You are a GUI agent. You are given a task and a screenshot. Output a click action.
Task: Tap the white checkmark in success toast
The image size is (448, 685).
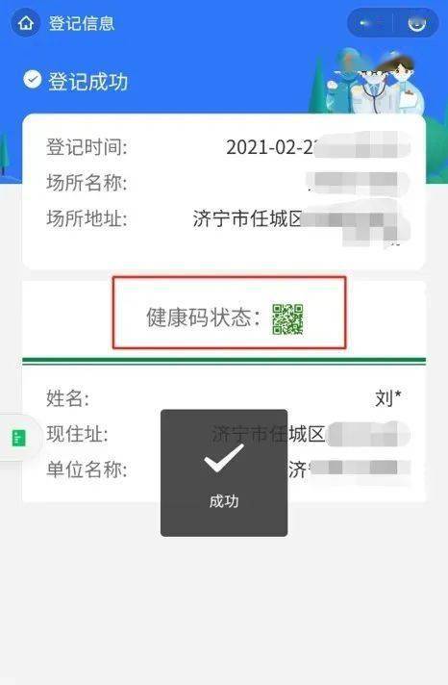point(224,458)
